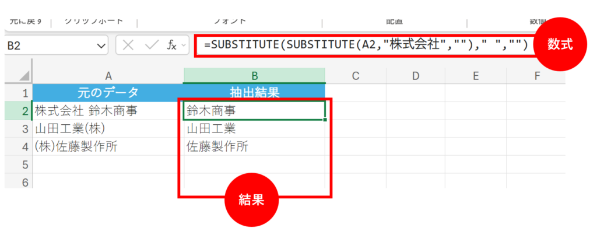The width and height of the screenshot is (597, 242).
Task: Expand the chevron beside the fx button
Action: click(x=184, y=45)
